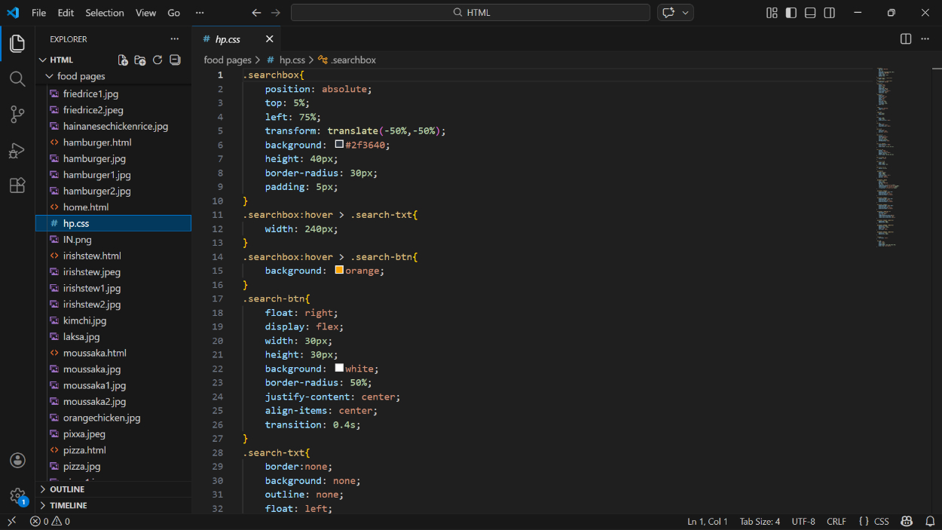Screen dimensions: 942x530
Task: Toggle the bottom panel visibility
Action: (810, 13)
